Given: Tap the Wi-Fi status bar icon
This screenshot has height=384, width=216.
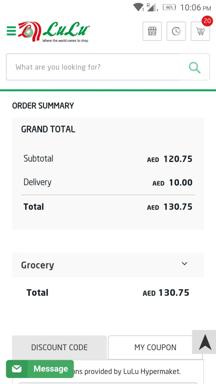Looking at the screenshot, I should point(138,7).
